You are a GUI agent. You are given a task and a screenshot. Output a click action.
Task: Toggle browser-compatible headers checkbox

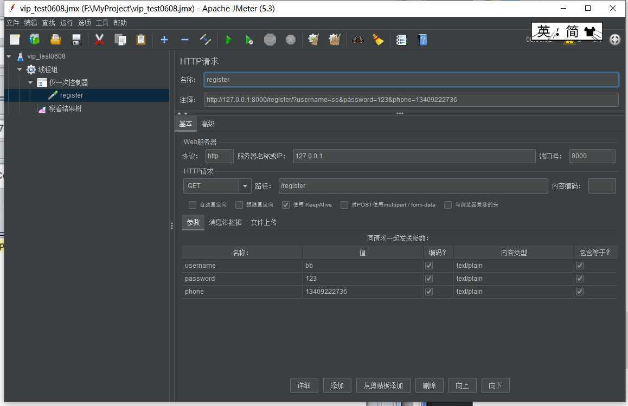pos(448,204)
